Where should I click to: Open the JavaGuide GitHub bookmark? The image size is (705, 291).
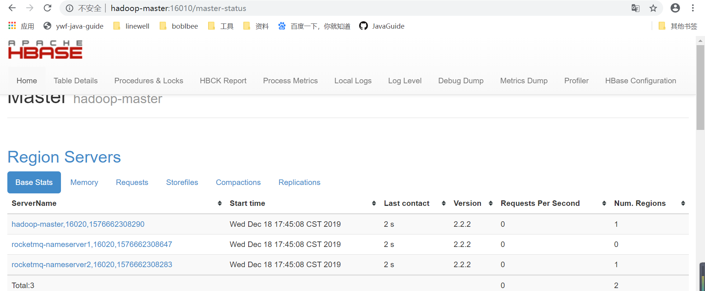pyautogui.click(x=382, y=26)
